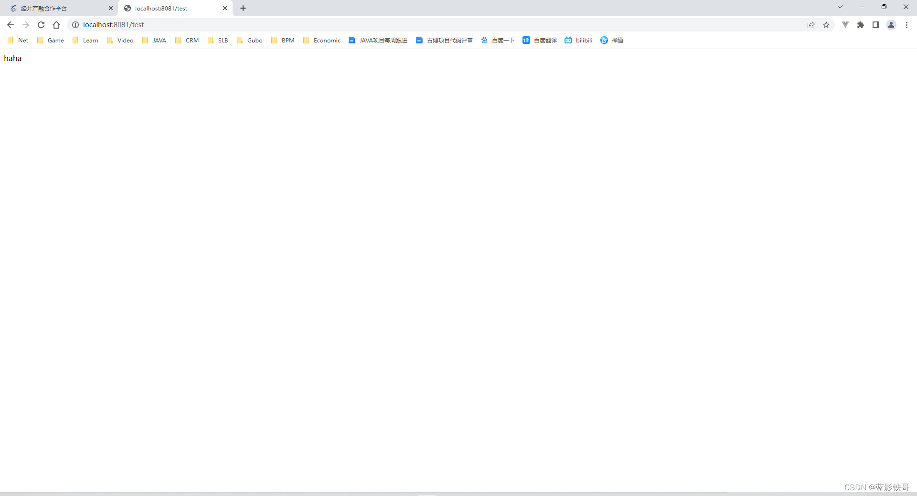The height and width of the screenshot is (496, 917).
Task: Go back to the previous page
Action: [11, 25]
